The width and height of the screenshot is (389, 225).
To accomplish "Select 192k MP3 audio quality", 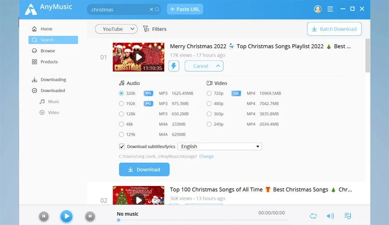I will (x=121, y=104).
